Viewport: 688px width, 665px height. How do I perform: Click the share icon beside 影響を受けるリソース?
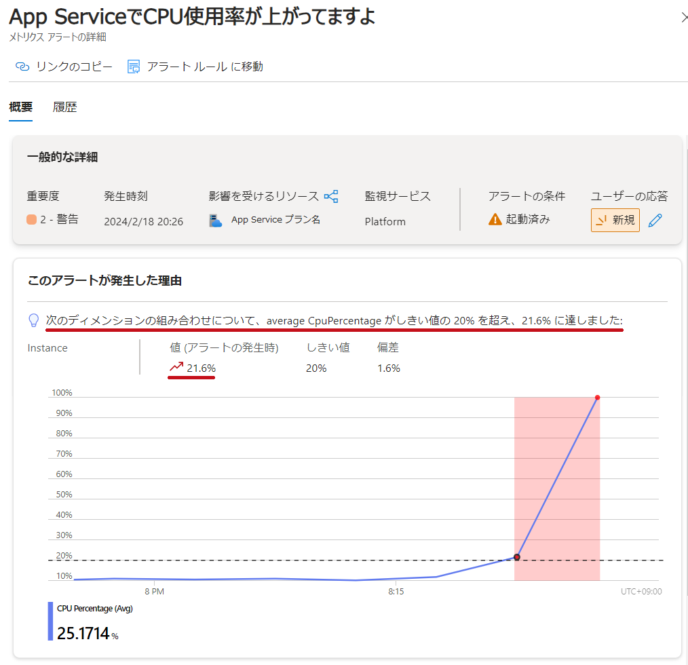(331, 196)
